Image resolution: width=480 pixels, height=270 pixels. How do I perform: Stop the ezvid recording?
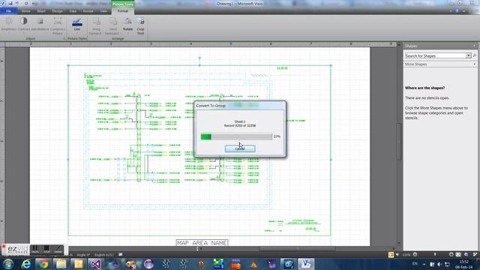click(46, 250)
